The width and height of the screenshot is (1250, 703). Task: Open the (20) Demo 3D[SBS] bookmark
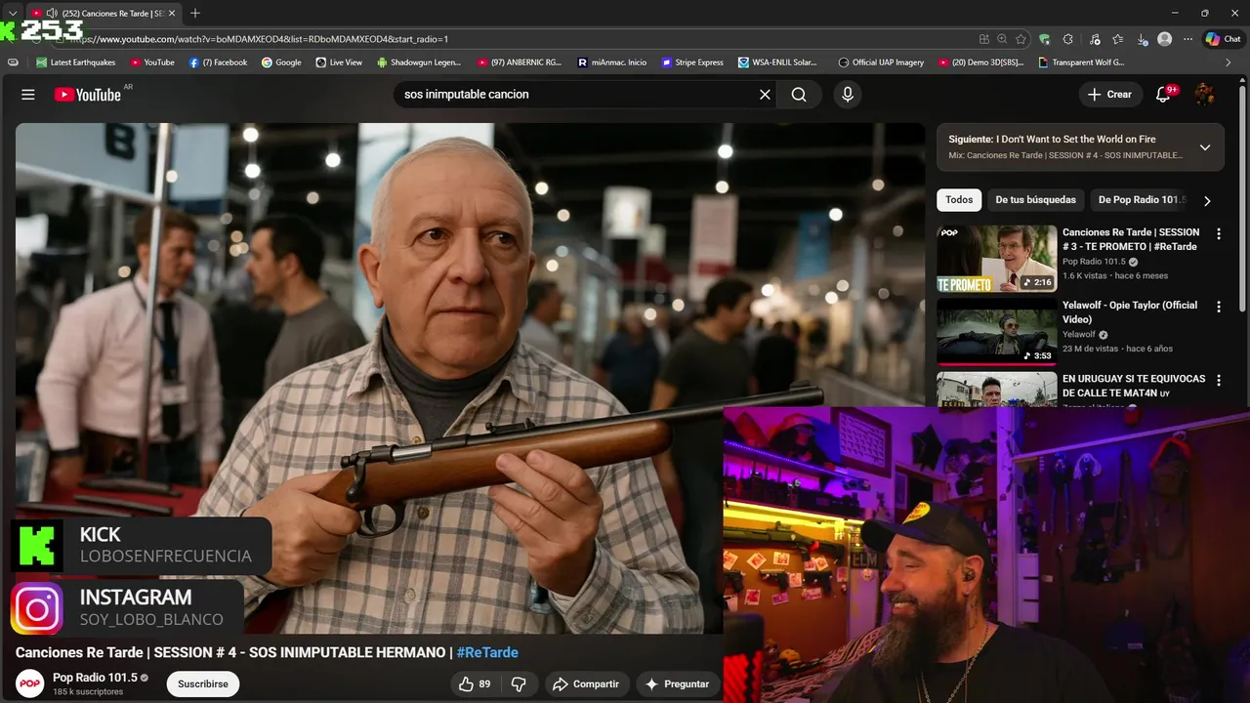point(980,62)
